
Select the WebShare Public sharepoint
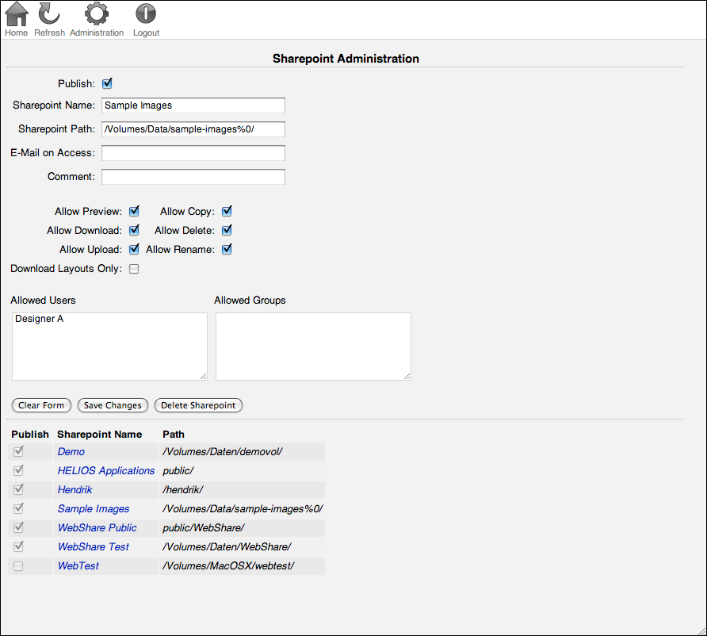pyautogui.click(x=97, y=527)
